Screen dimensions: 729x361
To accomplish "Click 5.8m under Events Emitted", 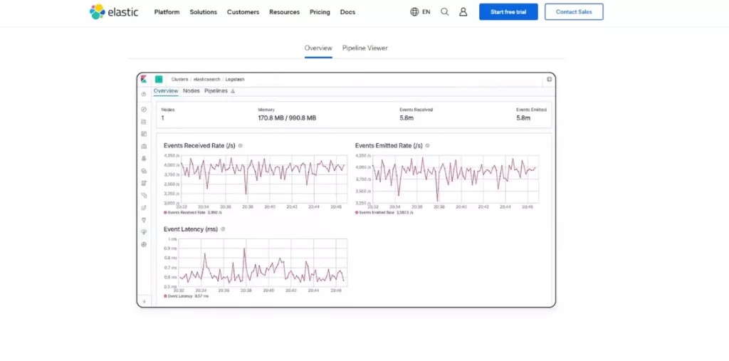I will 523,118.
